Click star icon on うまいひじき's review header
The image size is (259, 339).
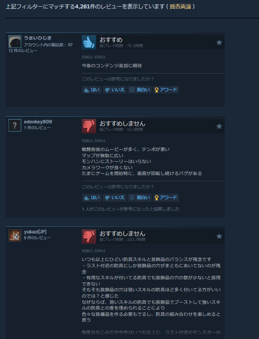(x=219, y=42)
